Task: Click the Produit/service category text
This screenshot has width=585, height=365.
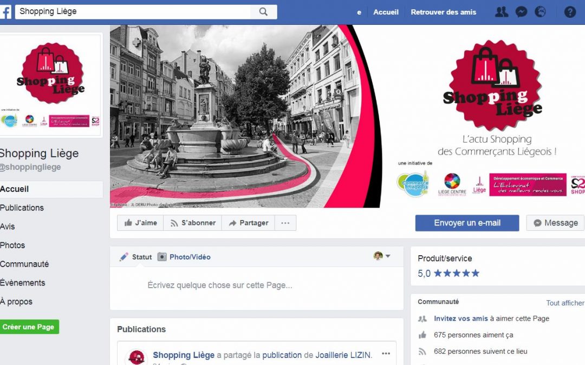Action: point(445,258)
